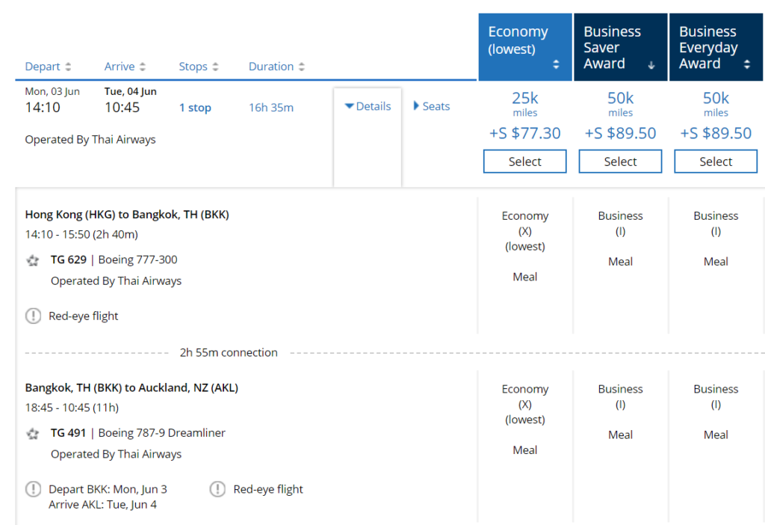
Task: Click the Stops column sort arrows
Action: click(215, 67)
